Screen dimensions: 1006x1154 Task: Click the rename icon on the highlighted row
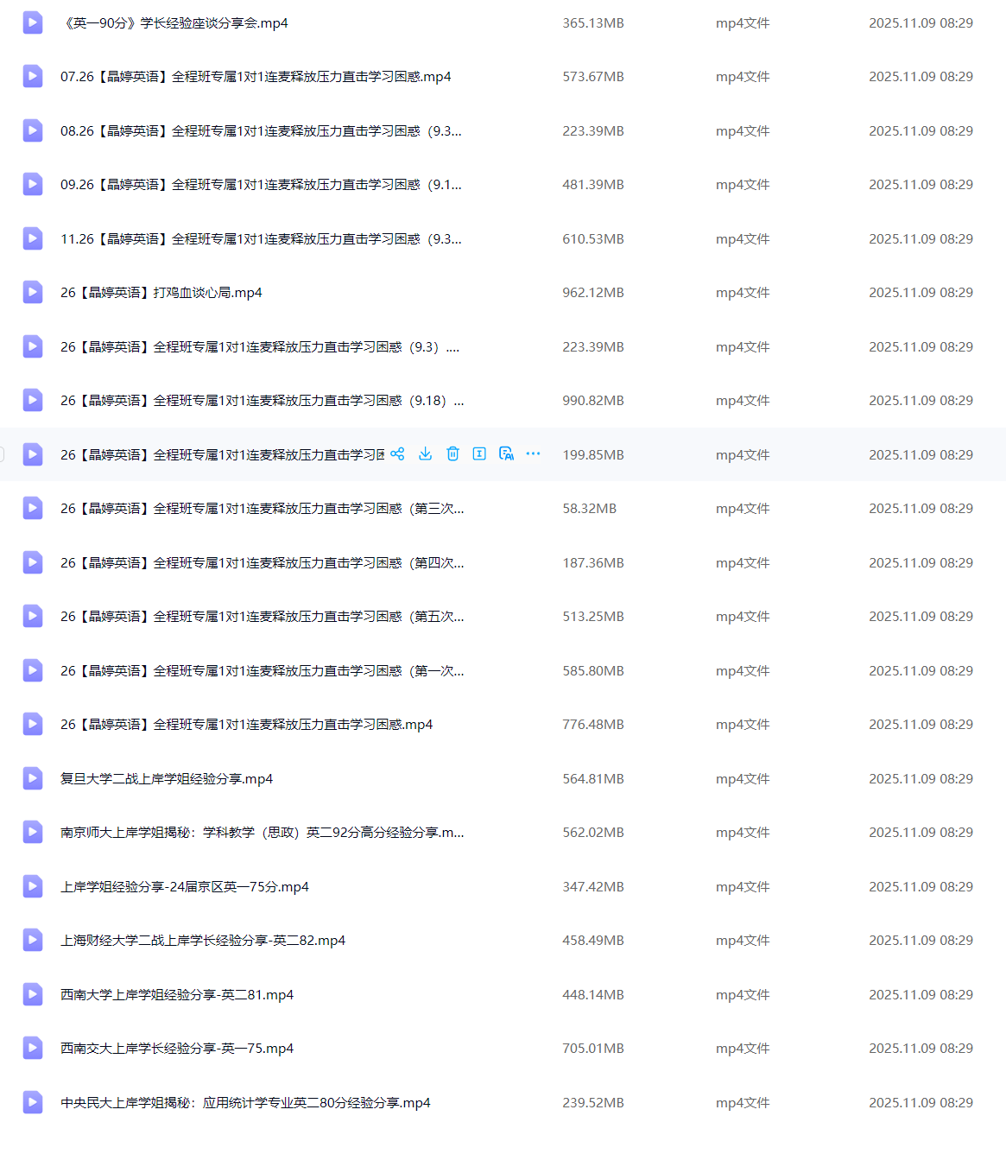coord(479,454)
